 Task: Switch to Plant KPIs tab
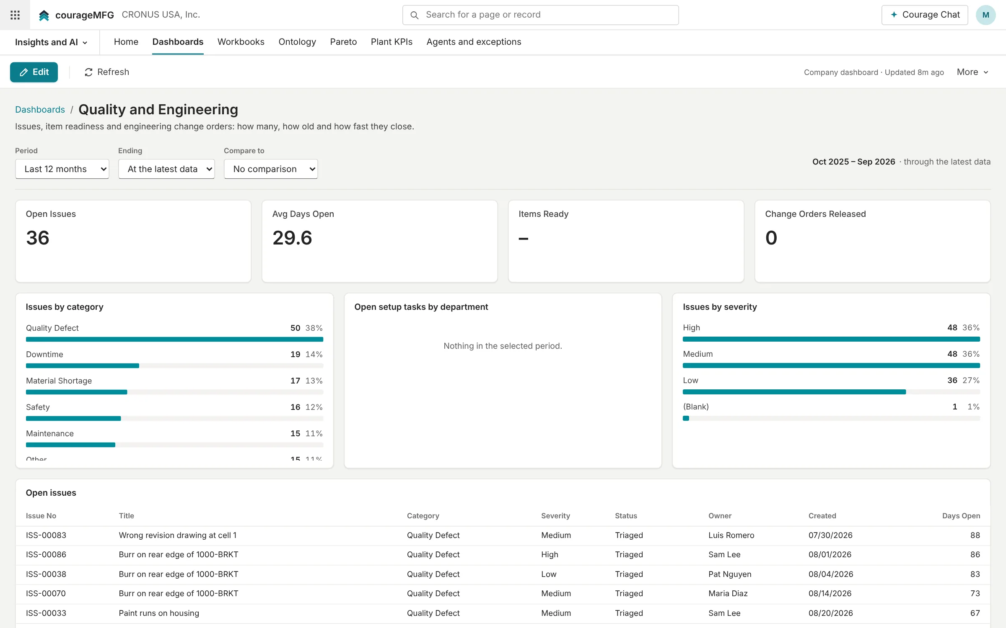pyautogui.click(x=392, y=42)
